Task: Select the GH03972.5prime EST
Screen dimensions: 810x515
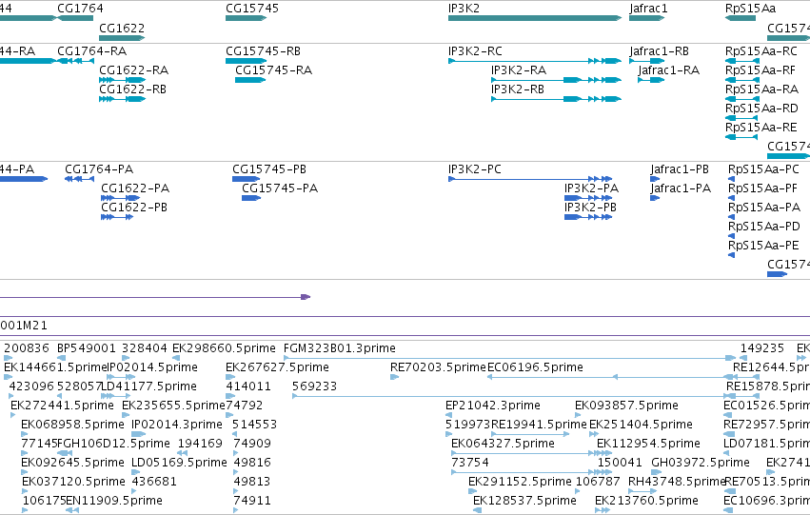Action: tap(656, 473)
